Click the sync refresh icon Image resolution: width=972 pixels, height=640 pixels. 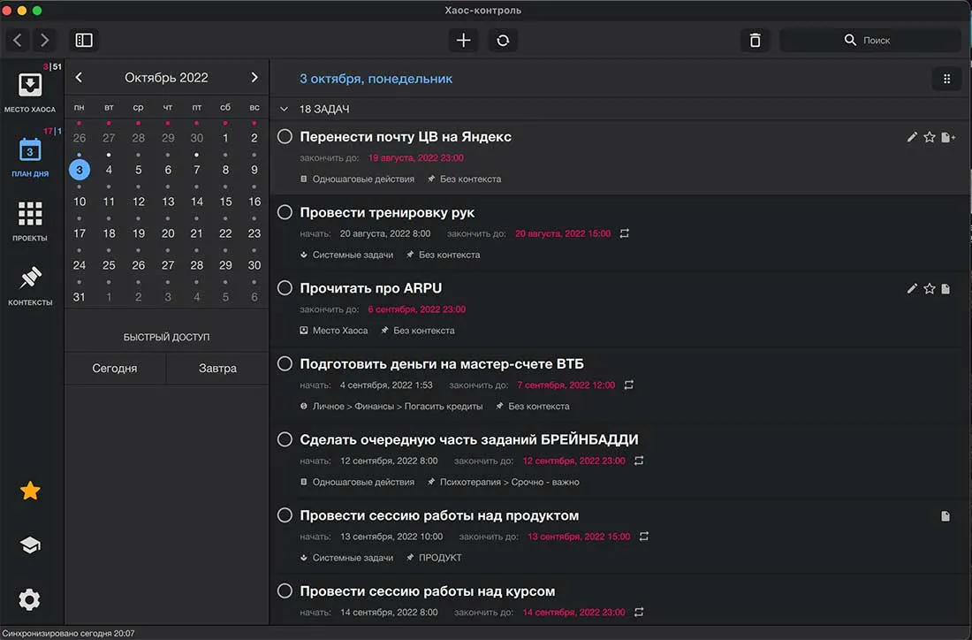point(503,40)
